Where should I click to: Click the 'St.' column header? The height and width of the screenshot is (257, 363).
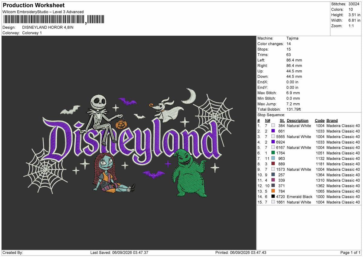click(283, 121)
